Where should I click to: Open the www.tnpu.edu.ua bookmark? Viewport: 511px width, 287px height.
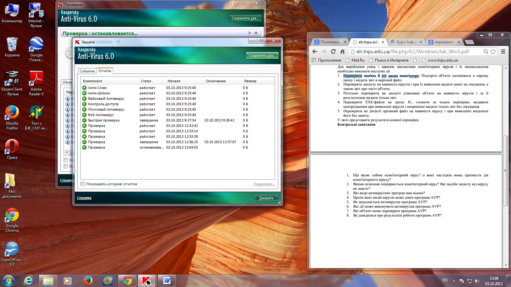click(440, 60)
